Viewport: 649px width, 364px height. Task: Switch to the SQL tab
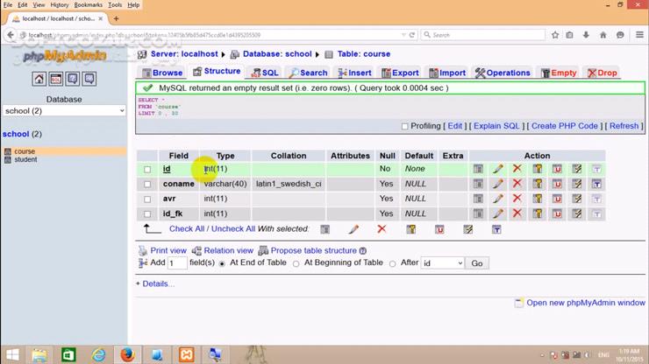[x=265, y=73]
